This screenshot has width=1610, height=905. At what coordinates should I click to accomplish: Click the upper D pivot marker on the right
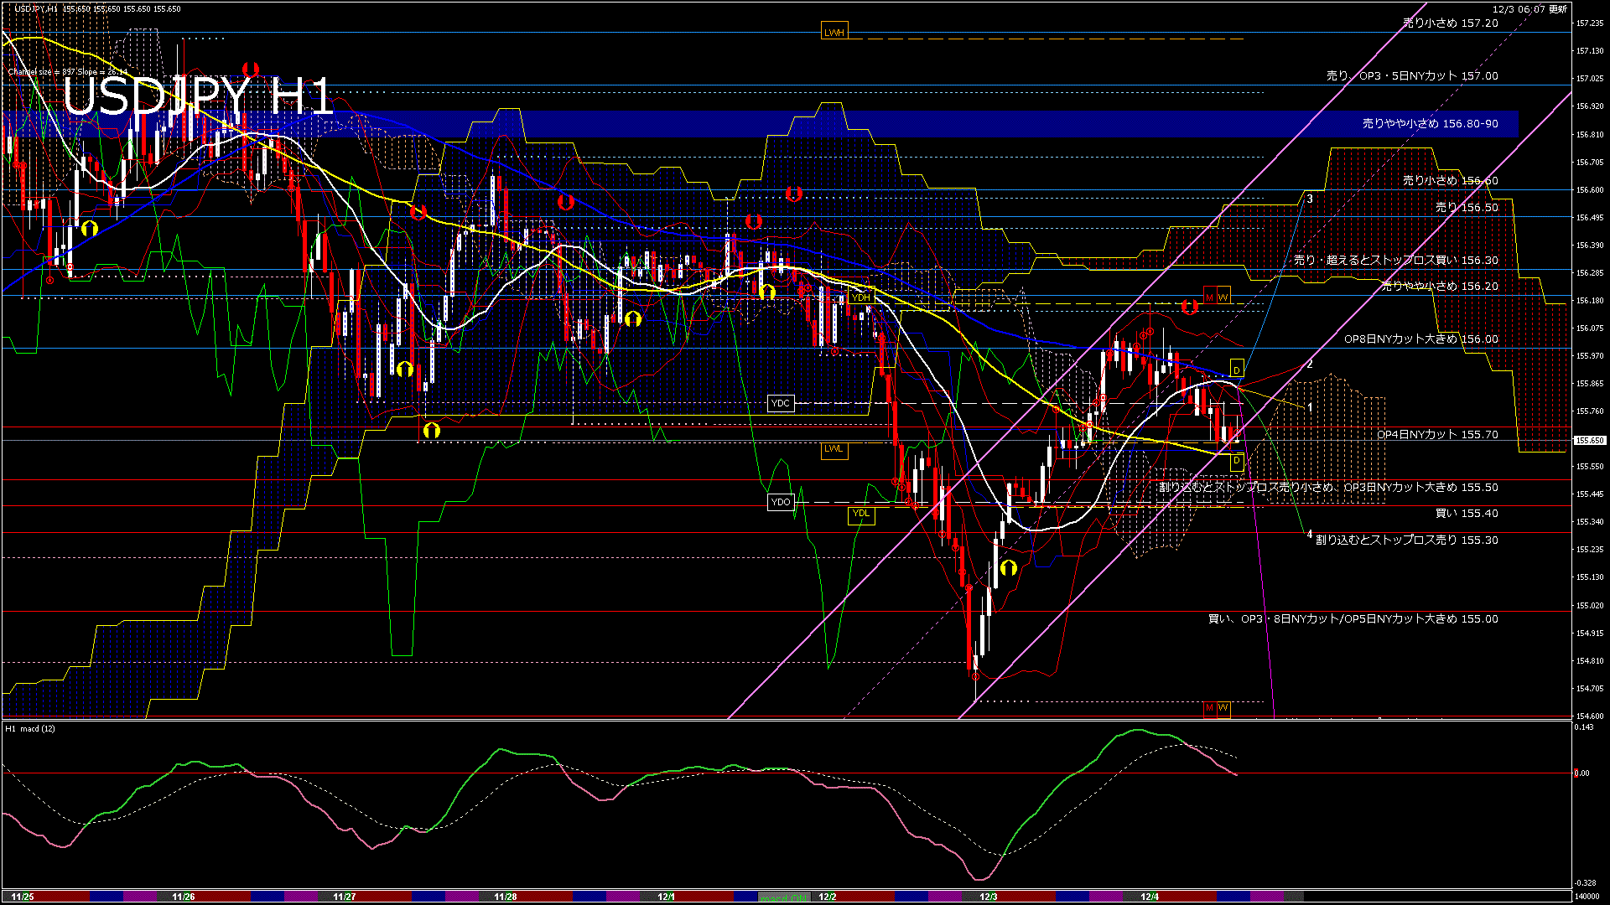[x=1235, y=367]
